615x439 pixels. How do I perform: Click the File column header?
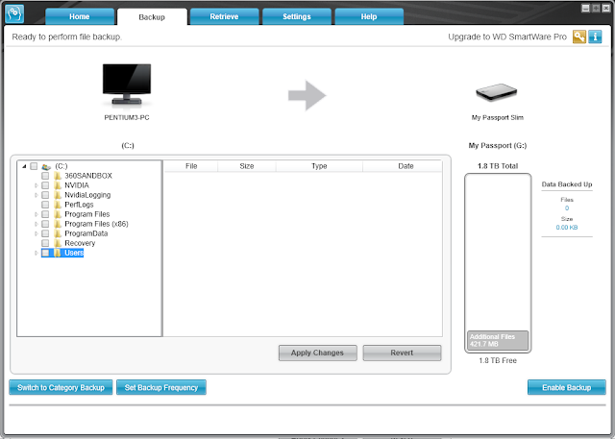point(191,166)
